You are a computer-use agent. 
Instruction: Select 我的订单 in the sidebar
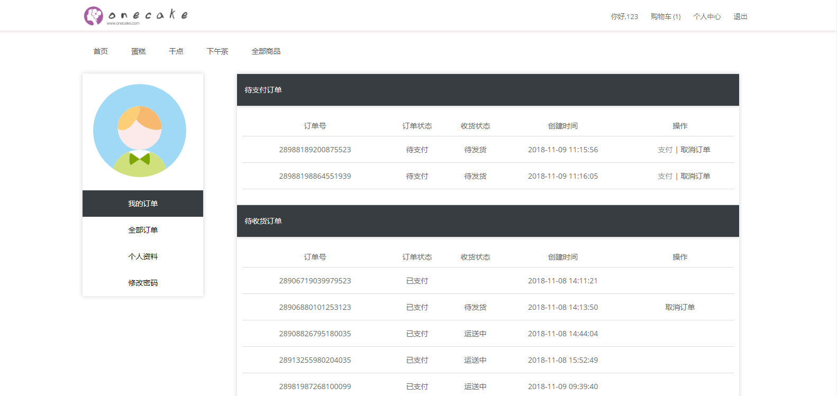143,204
